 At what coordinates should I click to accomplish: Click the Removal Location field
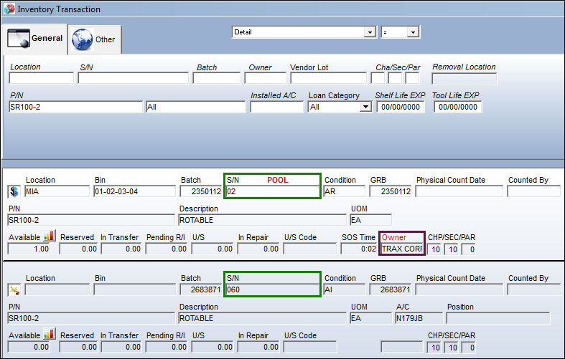tap(464, 79)
